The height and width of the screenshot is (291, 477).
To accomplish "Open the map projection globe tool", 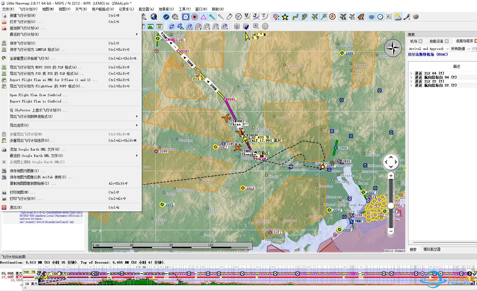I will 154,17.
